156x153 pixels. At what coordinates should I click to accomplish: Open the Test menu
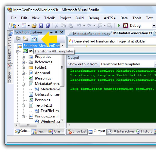149,18
